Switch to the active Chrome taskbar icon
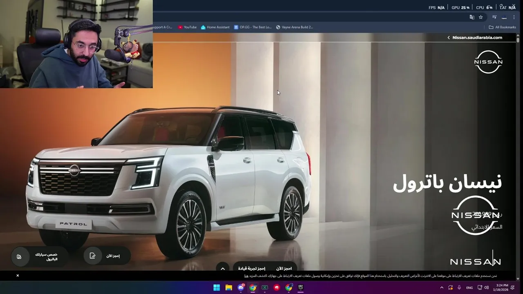The image size is (523, 294). [253, 287]
